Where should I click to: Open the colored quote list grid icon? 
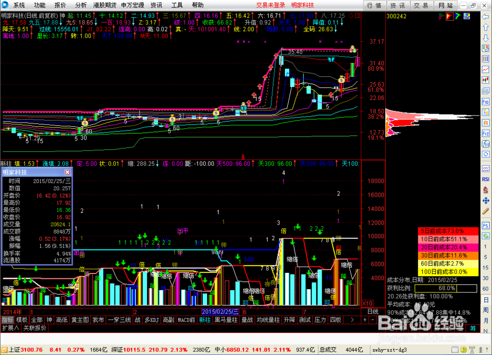tap(486, 59)
